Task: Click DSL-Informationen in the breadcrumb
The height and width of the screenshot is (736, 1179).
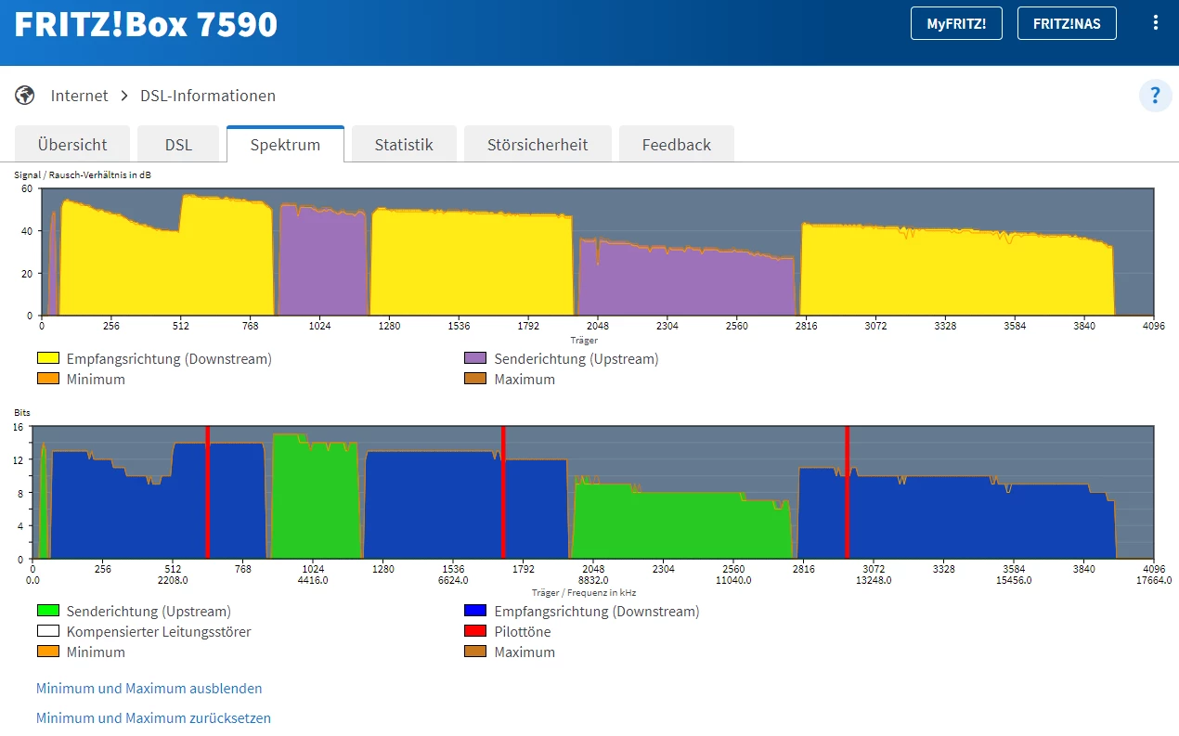Action: pyautogui.click(x=208, y=96)
